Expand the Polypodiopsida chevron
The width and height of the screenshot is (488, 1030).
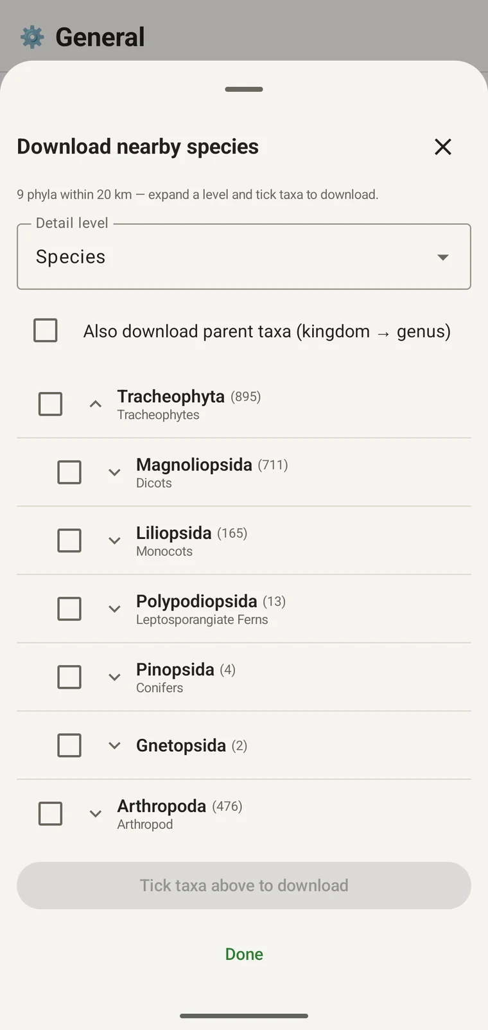point(114,608)
